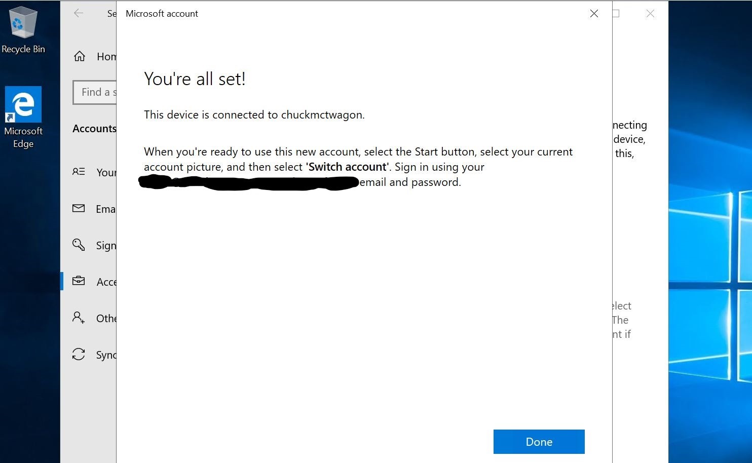Click the Done button
Screen dimensions: 752x463
point(539,442)
